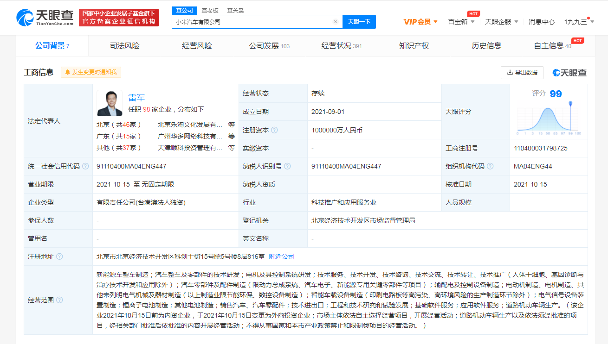
Task: Click help icon beside 统一社会信用代码
Action: tap(85, 166)
